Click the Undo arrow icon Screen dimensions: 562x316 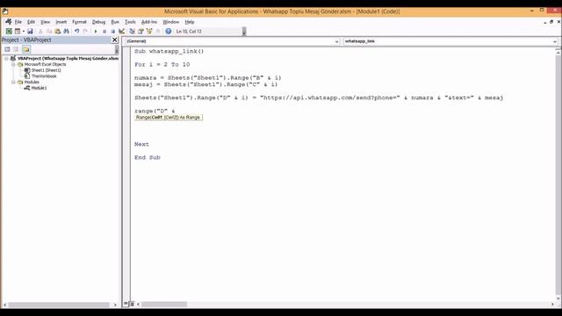click(76, 32)
